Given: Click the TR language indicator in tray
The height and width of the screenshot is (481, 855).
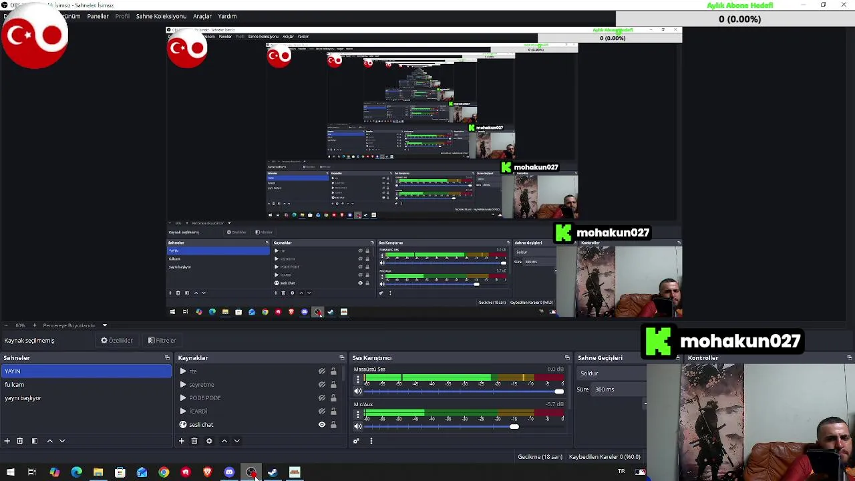Looking at the screenshot, I should point(621,472).
